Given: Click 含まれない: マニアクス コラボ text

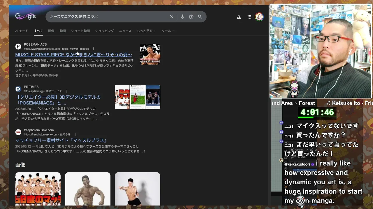Looking at the screenshot, I should (37, 75).
